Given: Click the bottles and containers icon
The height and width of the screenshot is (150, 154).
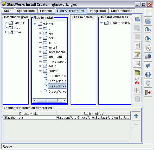Looking at the screenshot, I should 148,57.
